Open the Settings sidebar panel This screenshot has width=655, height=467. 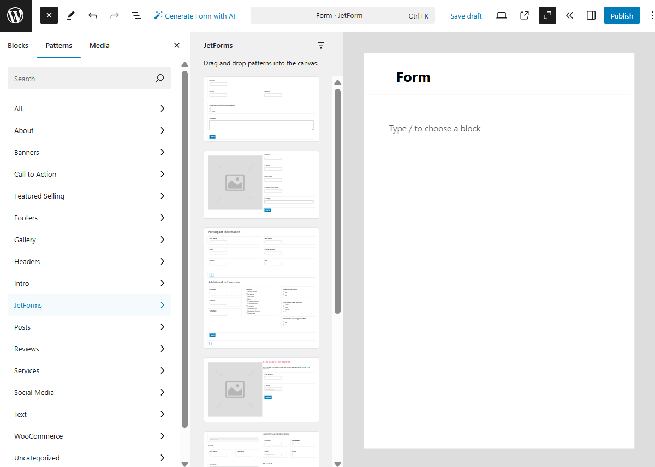[x=591, y=15]
